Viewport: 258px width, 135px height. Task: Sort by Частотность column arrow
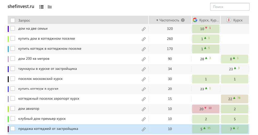click(157, 20)
